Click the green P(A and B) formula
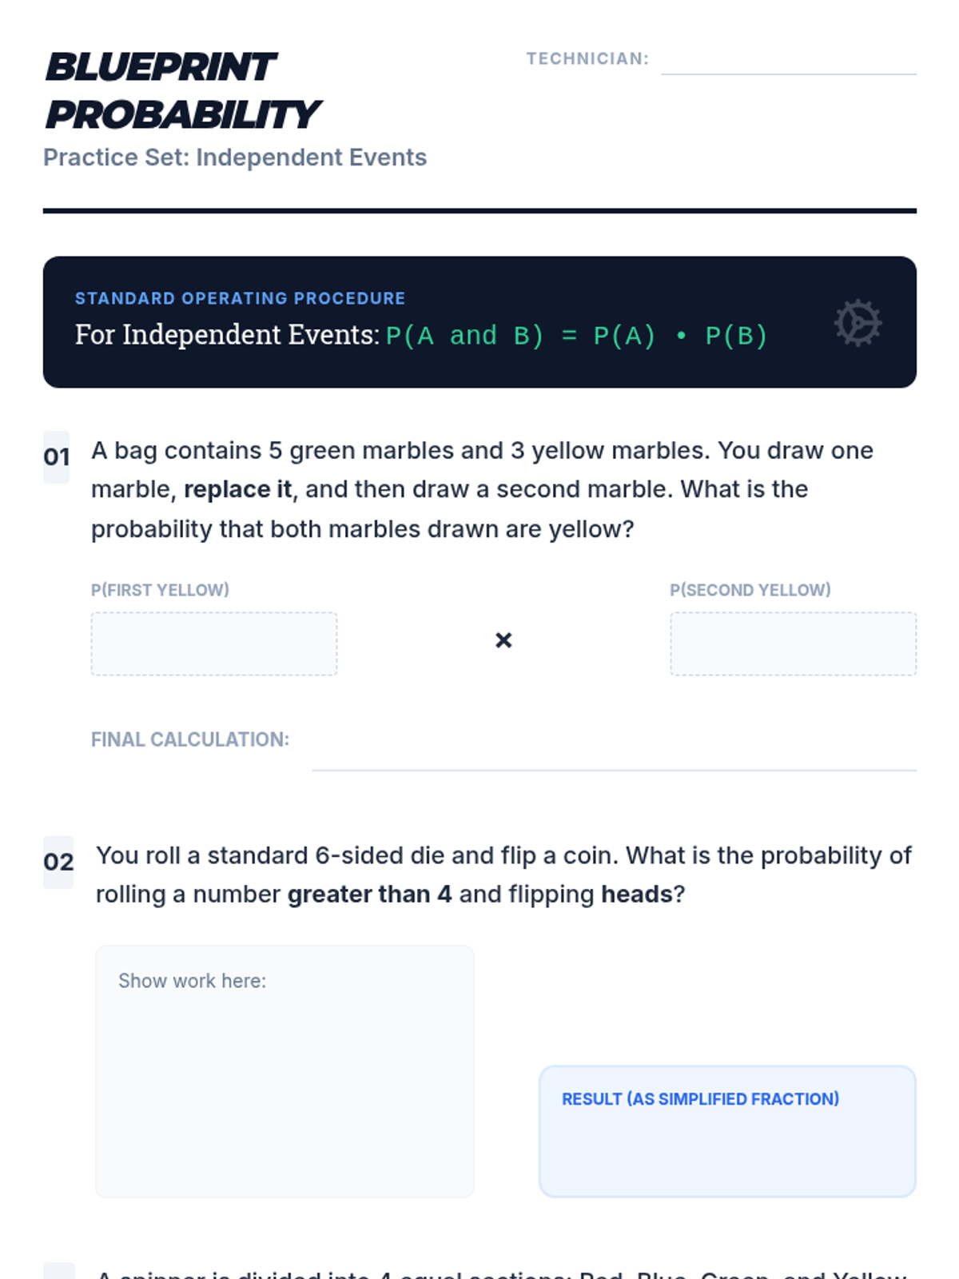The height and width of the screenshot is (1279, 959). (576, 336)
